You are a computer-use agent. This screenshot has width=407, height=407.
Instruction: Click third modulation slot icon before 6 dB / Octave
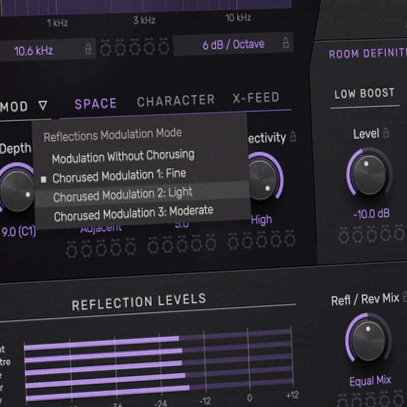coord(134,47)
